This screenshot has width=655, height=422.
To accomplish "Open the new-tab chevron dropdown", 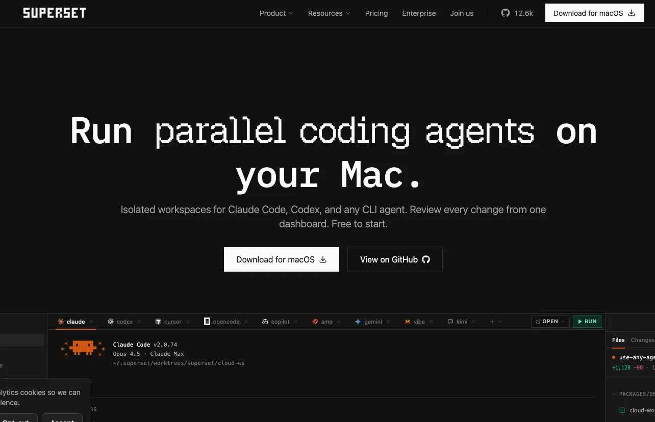I will 500,322.
